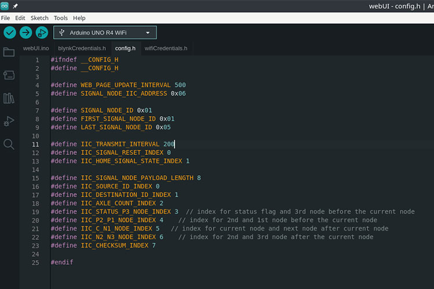The height and width of the screenshot is (289, 434).
Task: Open the Sketch menu
Action: pyautogui.click(x=39, y=18)
